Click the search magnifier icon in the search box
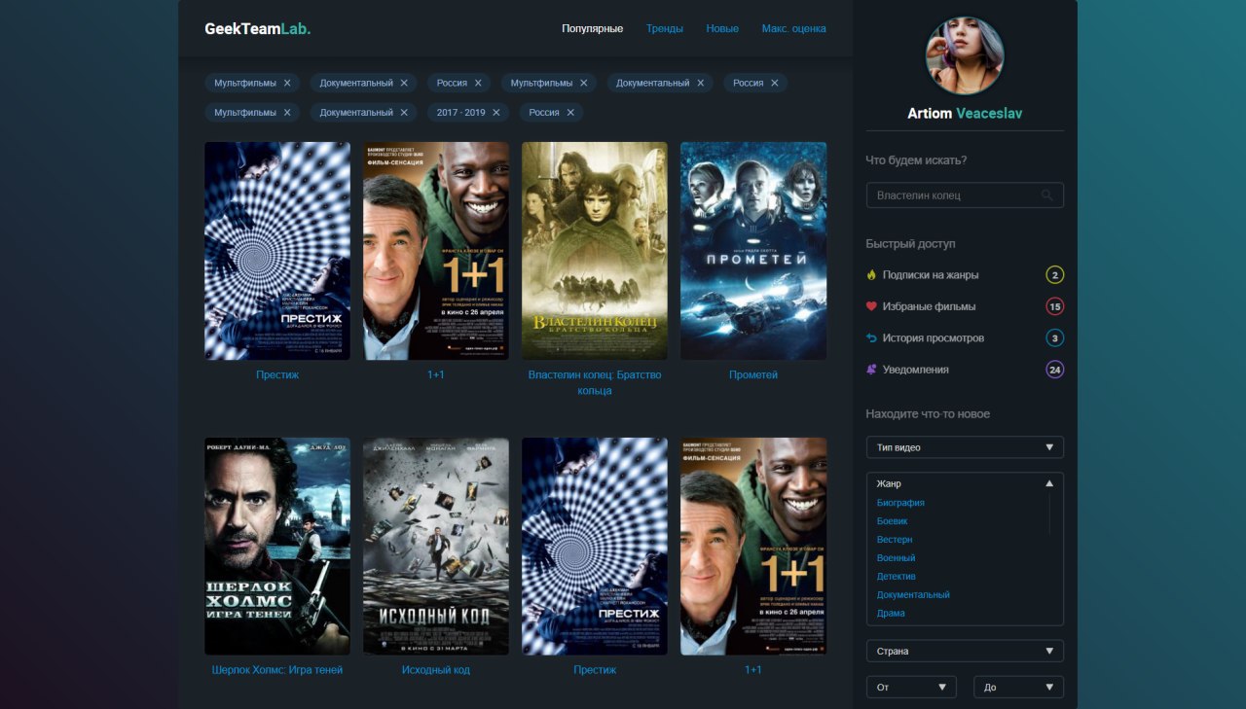Screen dimensions: 1246x709 (1047, 195)
